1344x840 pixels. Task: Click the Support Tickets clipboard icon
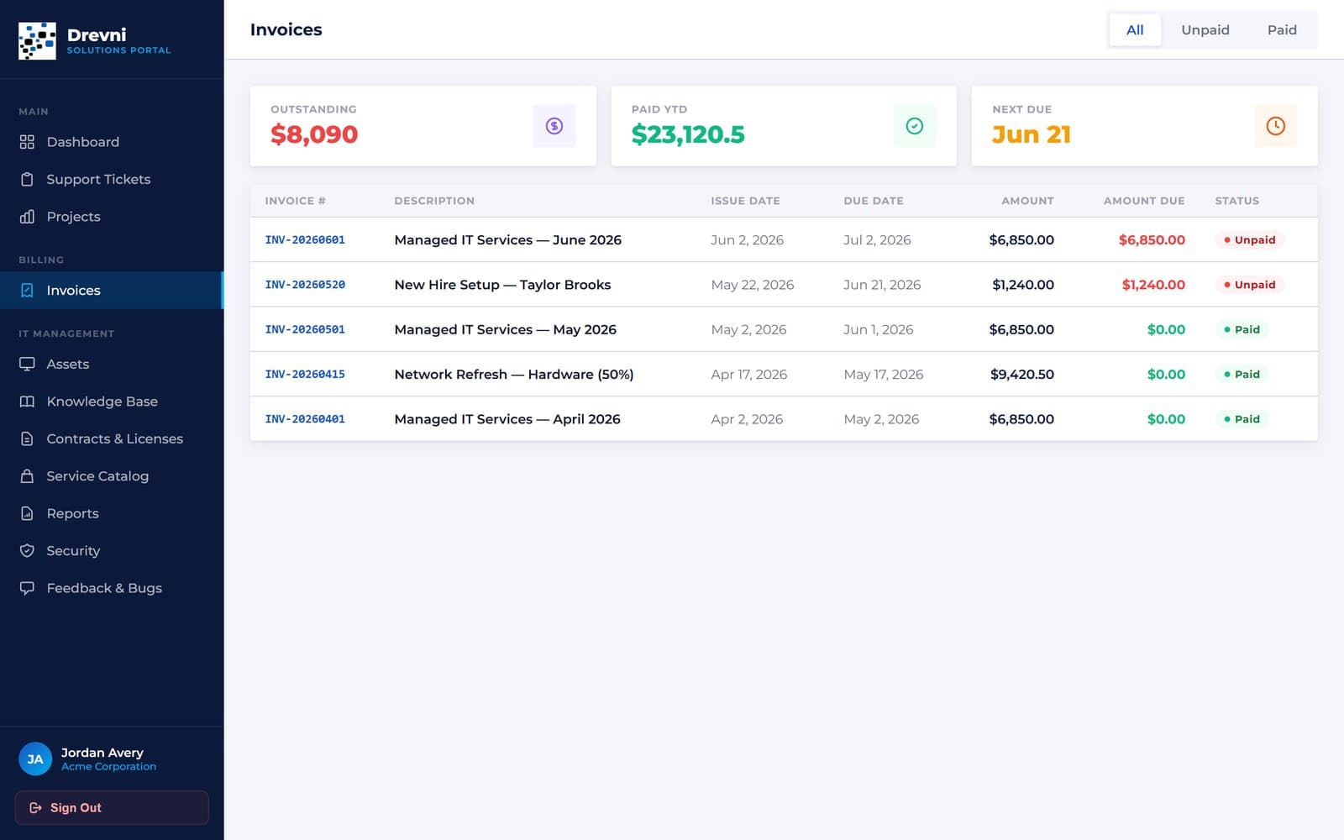pos(27,179)
